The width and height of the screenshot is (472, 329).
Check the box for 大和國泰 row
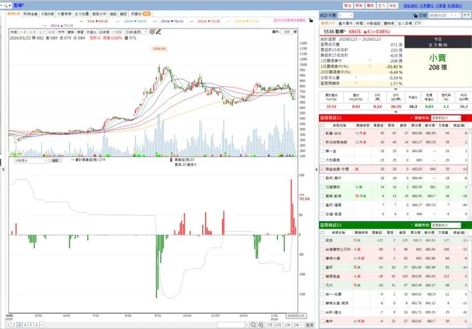[x=322, y=160]
